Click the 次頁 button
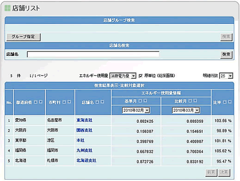240x181 pixels. click(x=224, y=172)
